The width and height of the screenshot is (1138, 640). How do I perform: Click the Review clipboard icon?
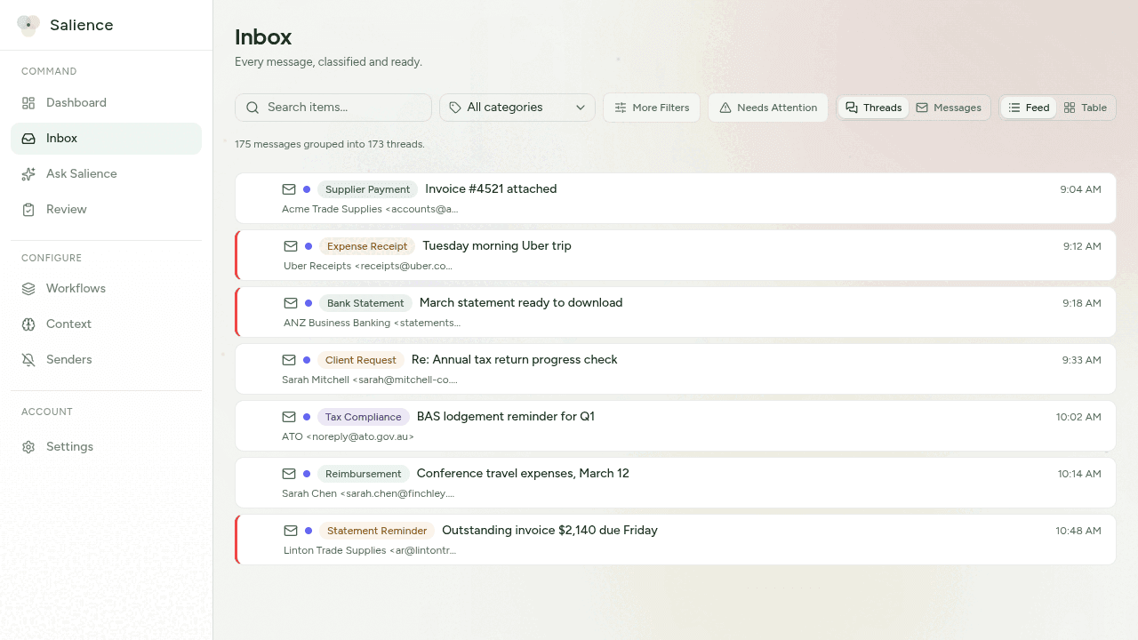[28, 210]
